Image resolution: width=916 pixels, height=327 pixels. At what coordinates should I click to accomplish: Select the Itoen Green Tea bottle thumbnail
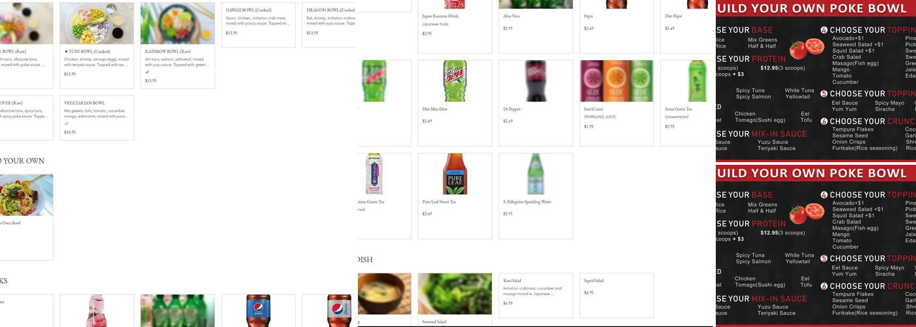pyautogui.click(x=697, y=81)
